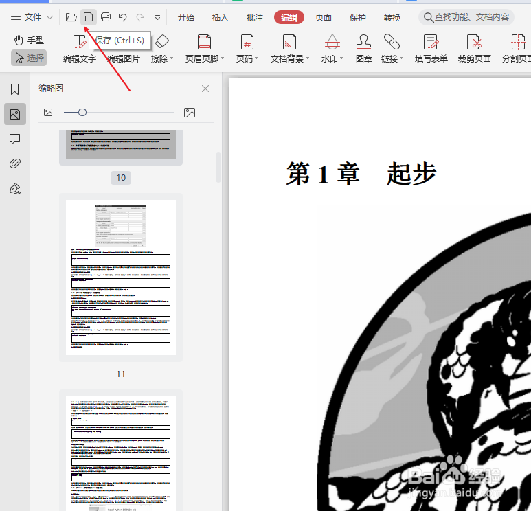The image size is (531, 511).
Task: Click the heading 第 1 章 起步
Action: tap(361, 174)
